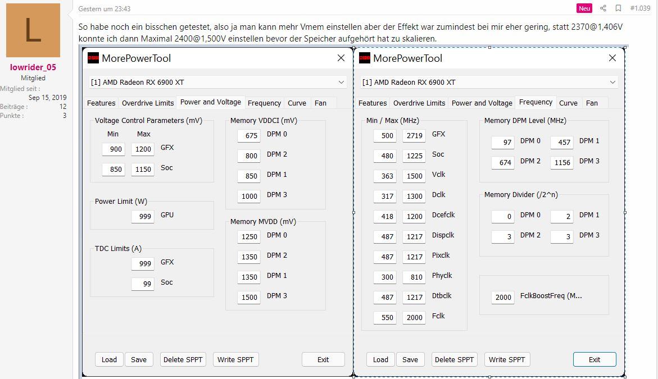This screenshot has height=379, width=658.
Task: Open the Overdrive Limits tab in the right window
Action: (x=419, y=103)
